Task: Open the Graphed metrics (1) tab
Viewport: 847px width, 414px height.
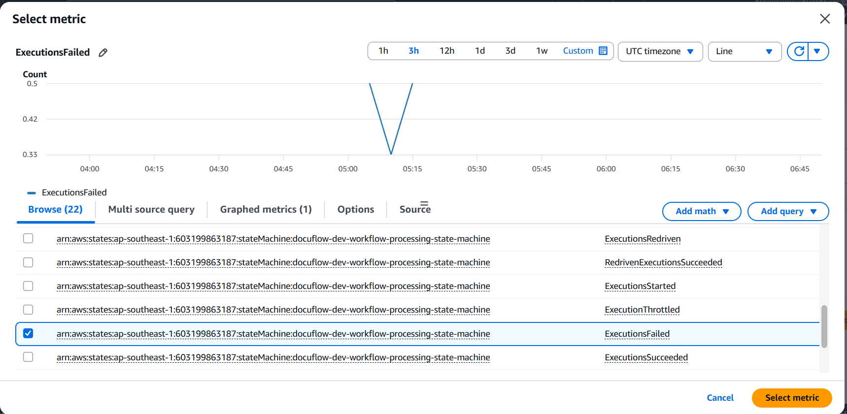Action: tap(266, 209)
